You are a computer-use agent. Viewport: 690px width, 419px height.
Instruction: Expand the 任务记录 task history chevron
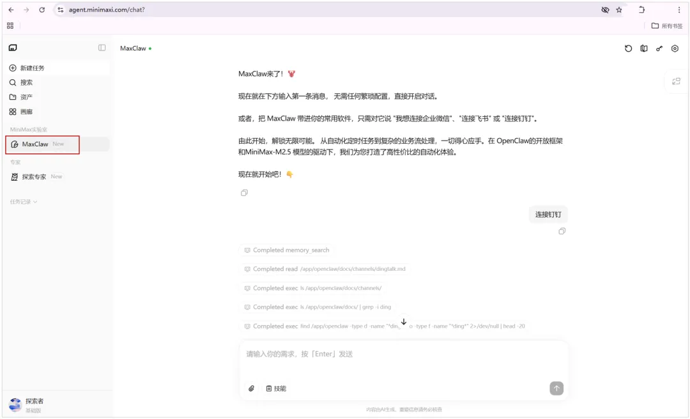click(x=35, y=202)
